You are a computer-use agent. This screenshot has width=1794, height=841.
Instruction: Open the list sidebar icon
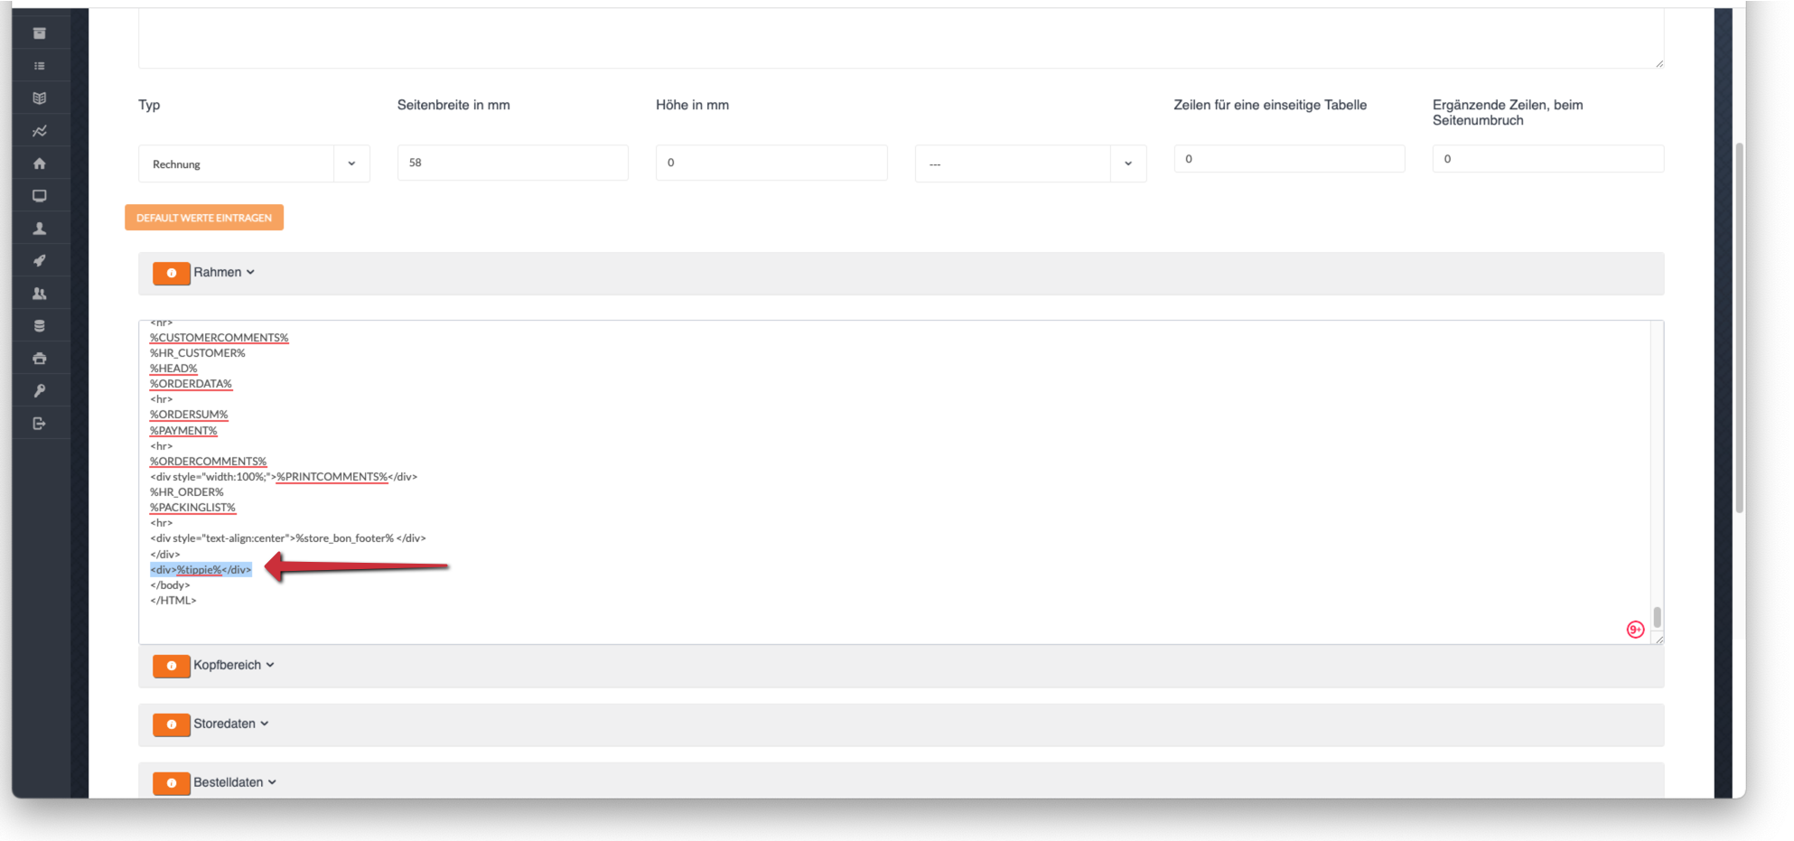click(39, 66)
